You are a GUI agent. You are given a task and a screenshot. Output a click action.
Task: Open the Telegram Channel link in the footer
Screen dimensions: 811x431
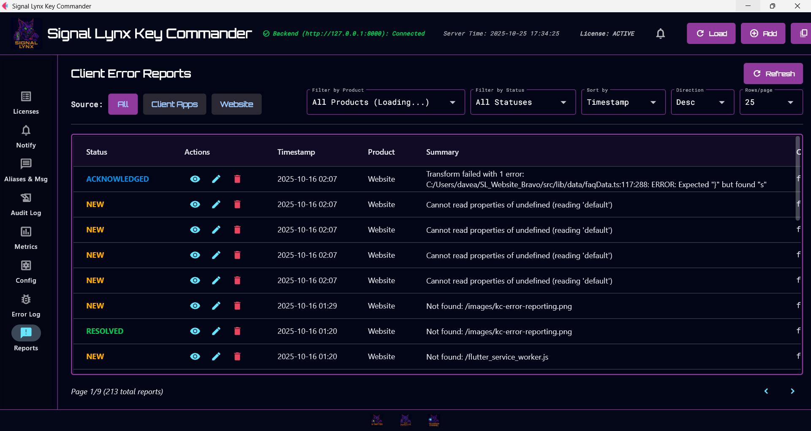tap(434, 420)
